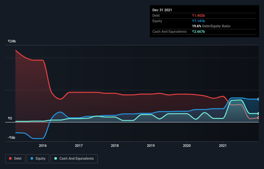Click the 2017 x-axis label
Image resolution: width=264 pixels, height=169 pixels.
[79, 146]
